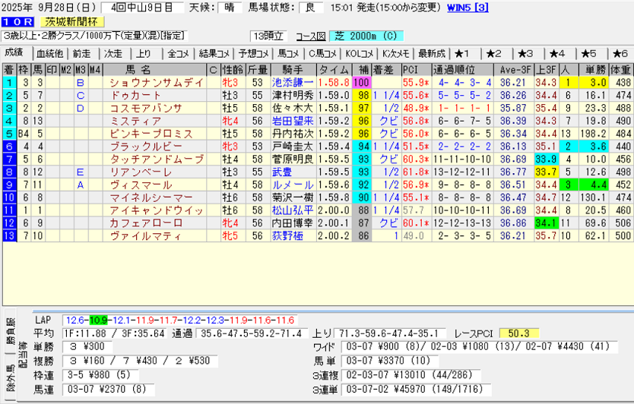Image resolution: width=634 pixels, height=404 pixels.
Task: Switch to the 結果コメ tab
Action: point(214,53)
